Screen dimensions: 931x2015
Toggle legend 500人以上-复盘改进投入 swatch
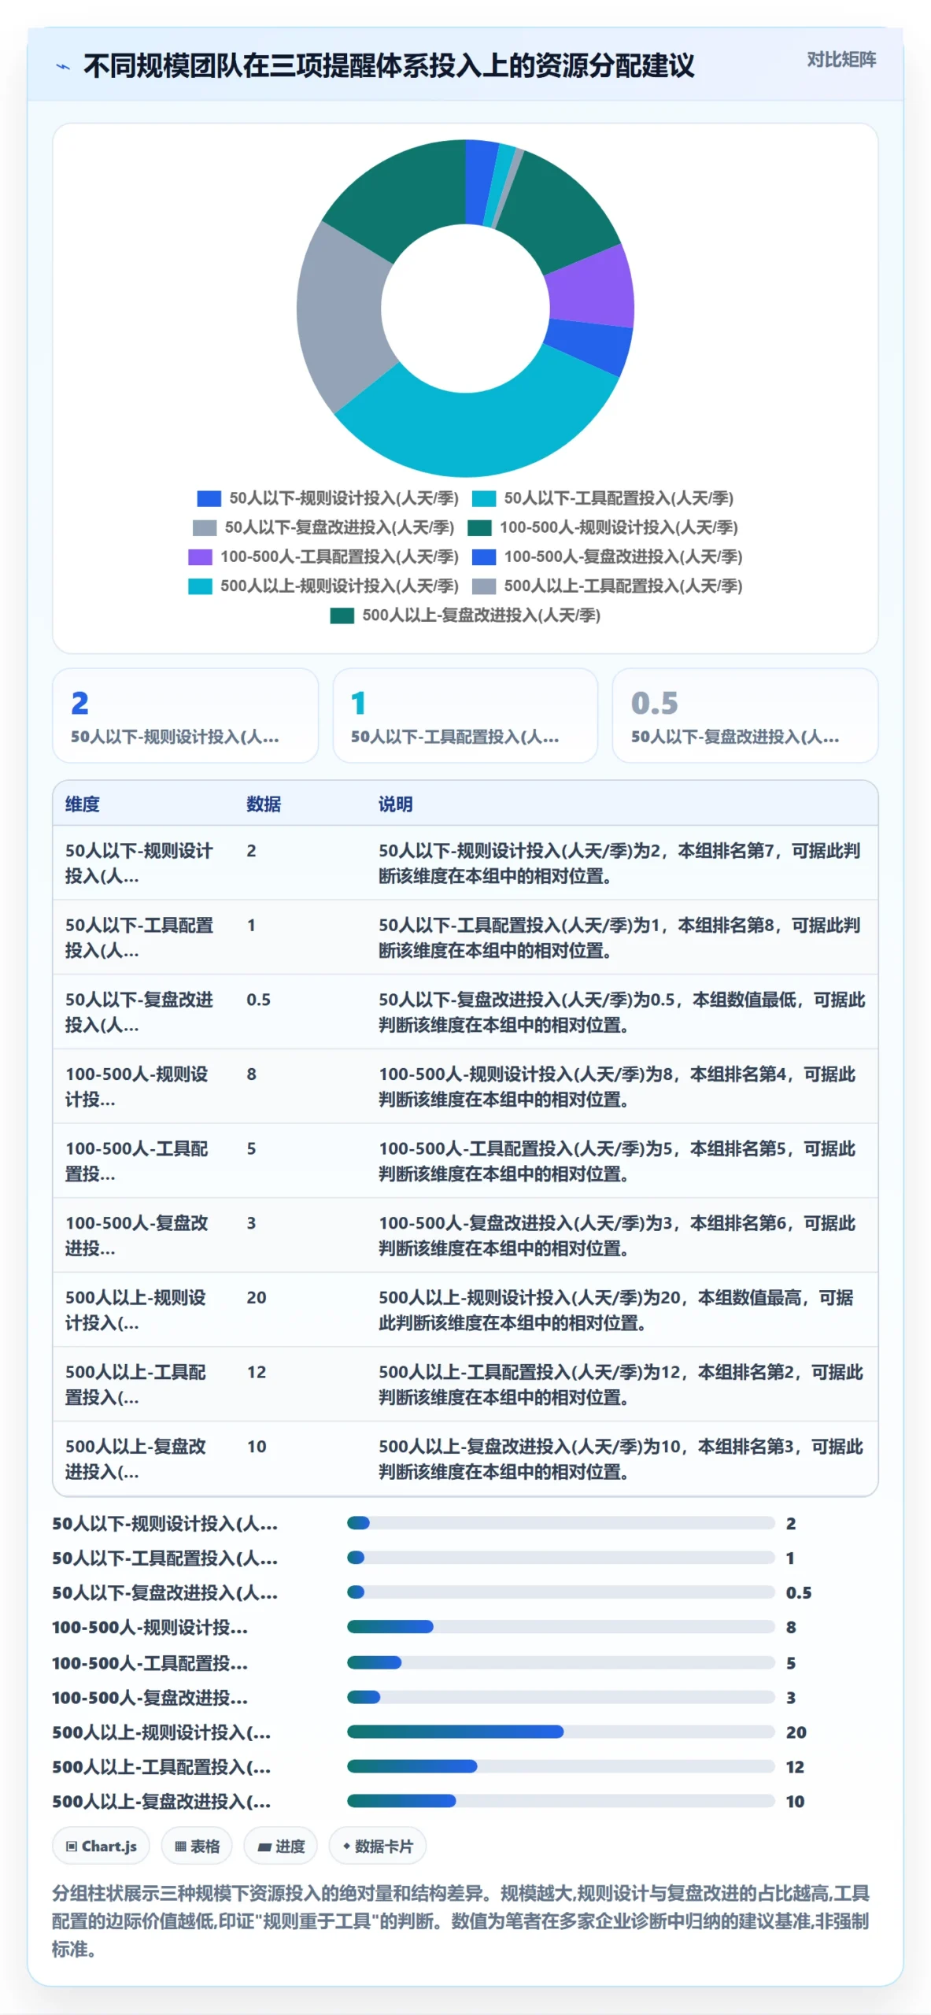[x=342, y=615]
